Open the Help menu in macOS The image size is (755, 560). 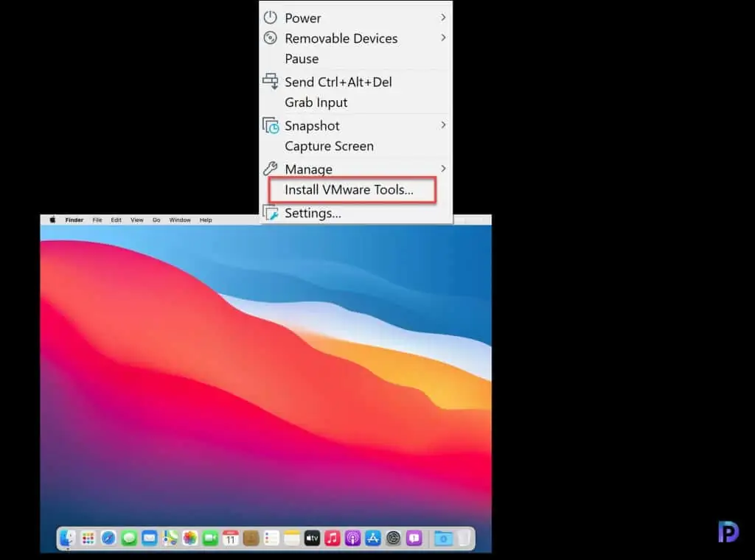206,220
